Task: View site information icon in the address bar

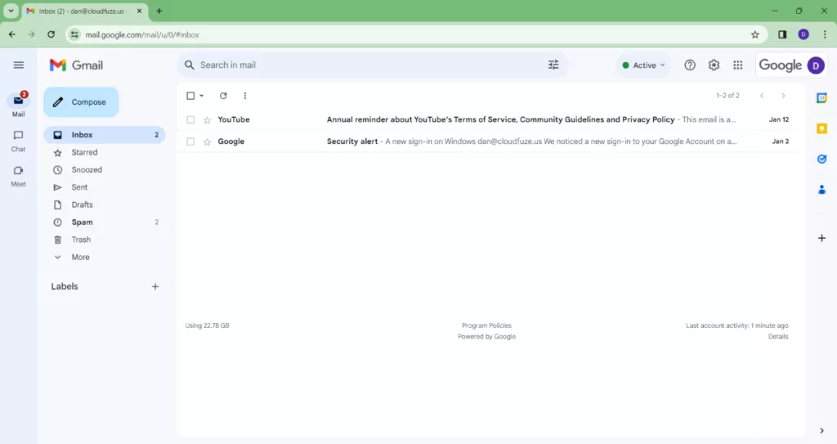Action: pos(74,34)
